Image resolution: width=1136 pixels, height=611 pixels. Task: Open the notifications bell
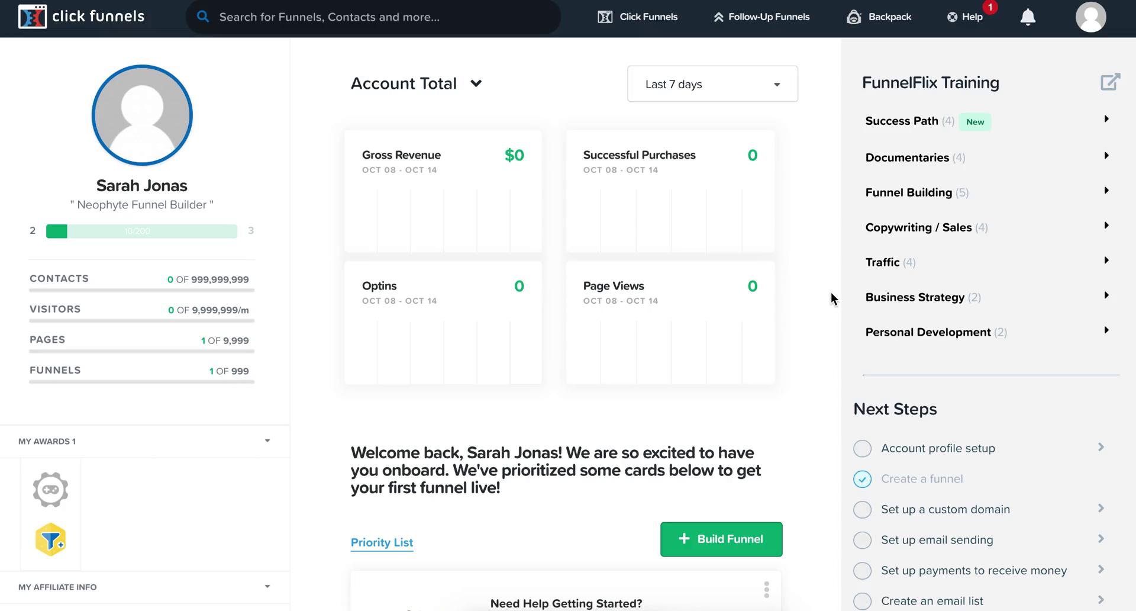coord(1028,17)
